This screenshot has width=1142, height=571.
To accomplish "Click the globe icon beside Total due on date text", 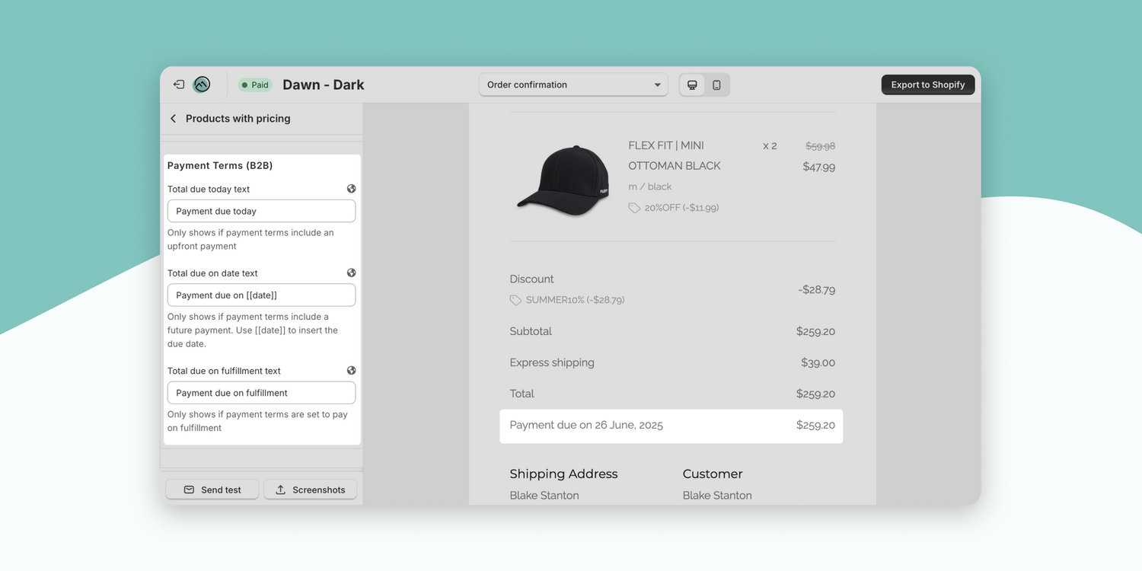I will tap(351, 272).
